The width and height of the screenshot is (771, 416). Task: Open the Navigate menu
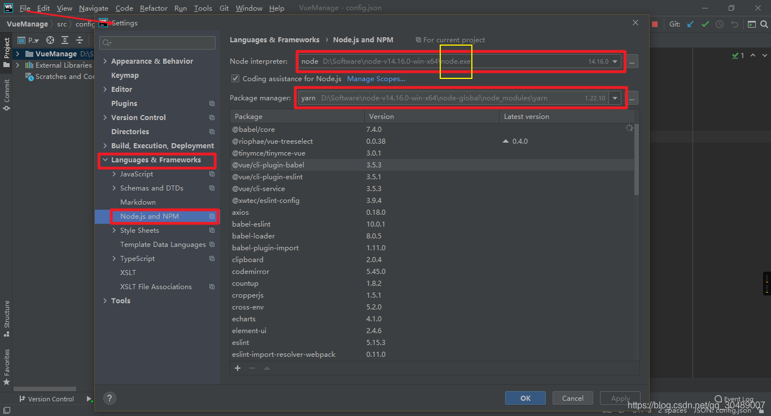click(93, 8)
